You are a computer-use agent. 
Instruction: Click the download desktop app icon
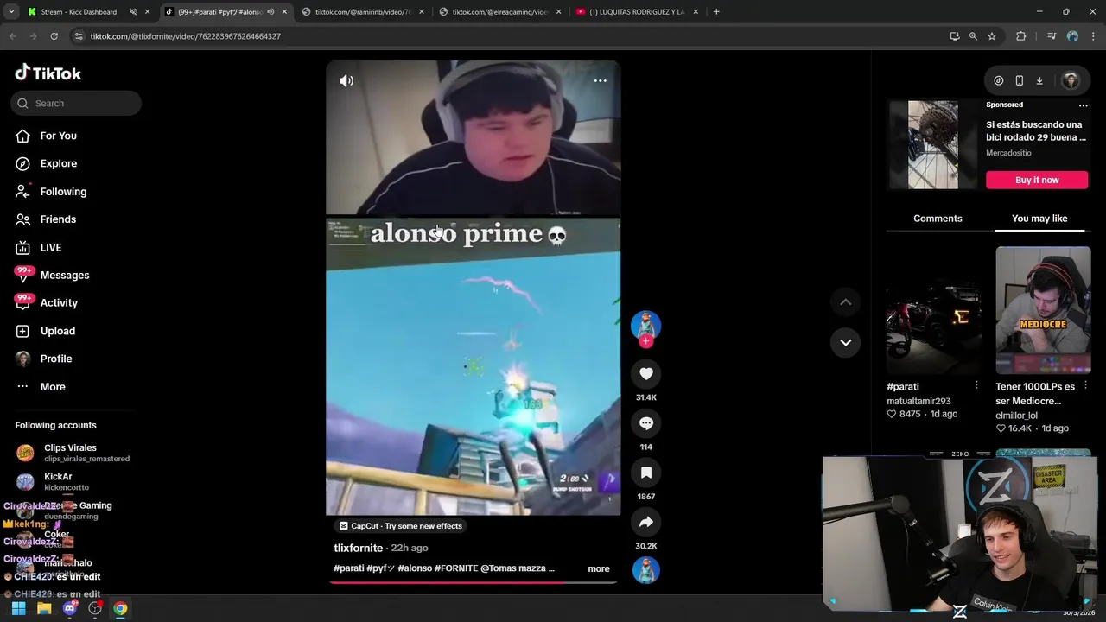tap(1039, 80)
